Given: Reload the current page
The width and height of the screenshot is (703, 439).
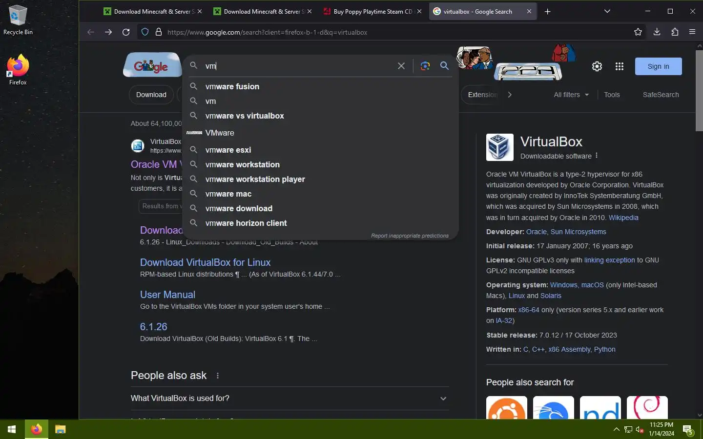Looking at the screenshot, I should pyautogui.click(x=126, y=32).
